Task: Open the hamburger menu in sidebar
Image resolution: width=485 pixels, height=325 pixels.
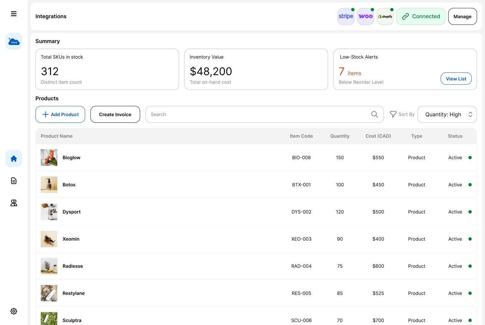Action: coord(14,14)
